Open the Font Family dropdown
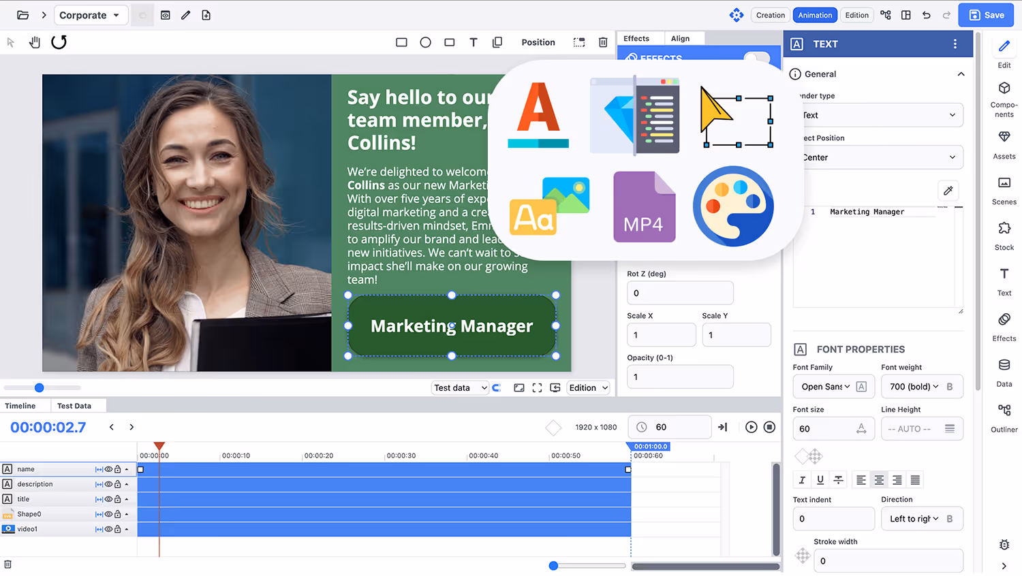 point(825,387)
